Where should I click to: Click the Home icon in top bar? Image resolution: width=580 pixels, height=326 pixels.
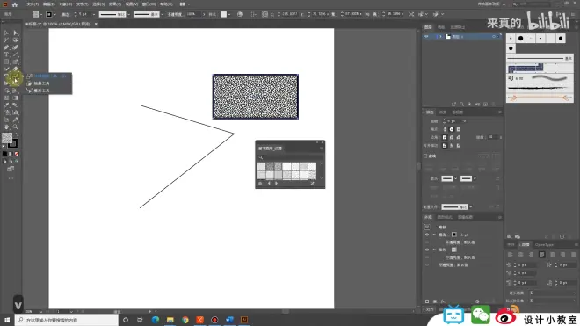point(15,4)
